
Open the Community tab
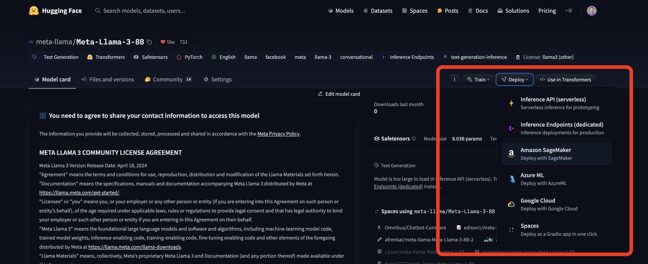point(168,80)
